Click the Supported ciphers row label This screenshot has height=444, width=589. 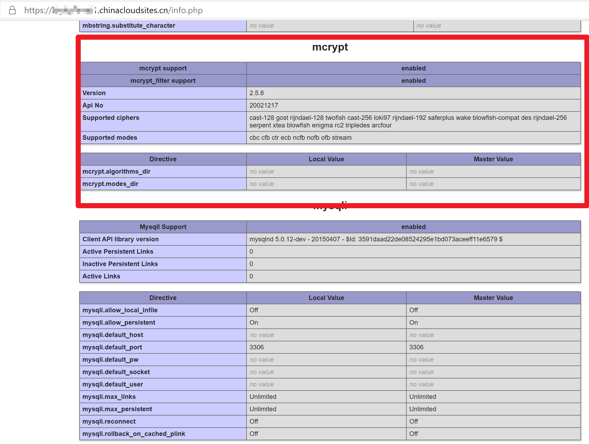point(111,118)
